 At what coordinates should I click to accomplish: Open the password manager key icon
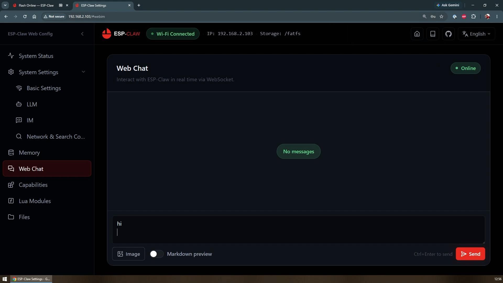click(433, 17)
